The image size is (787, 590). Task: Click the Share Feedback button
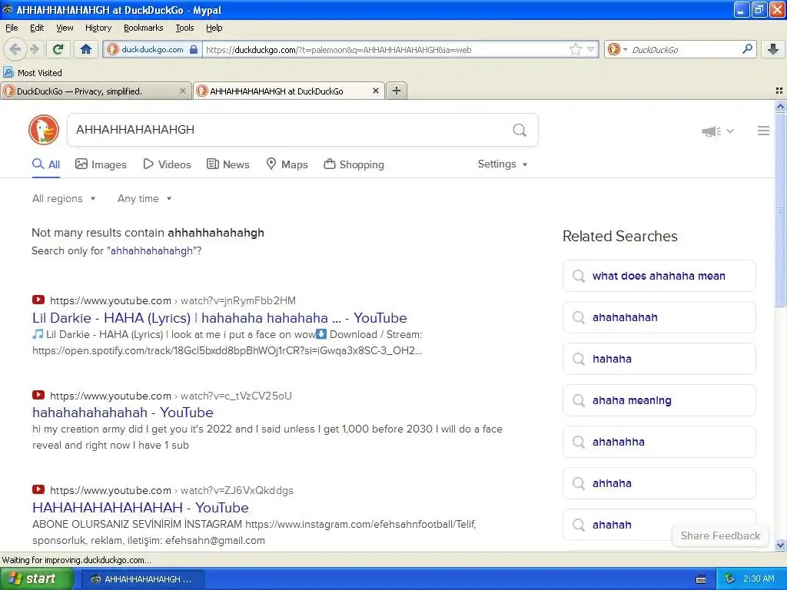point(720,535)
